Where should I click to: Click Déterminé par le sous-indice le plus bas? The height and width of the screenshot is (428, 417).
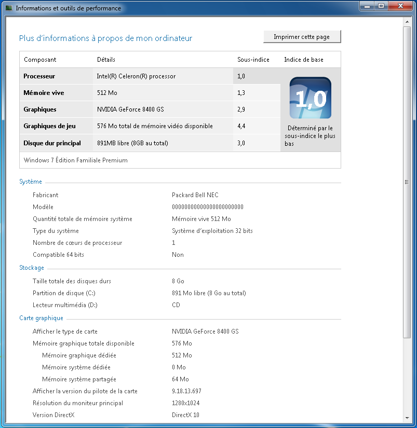click(x=310, y=136)
